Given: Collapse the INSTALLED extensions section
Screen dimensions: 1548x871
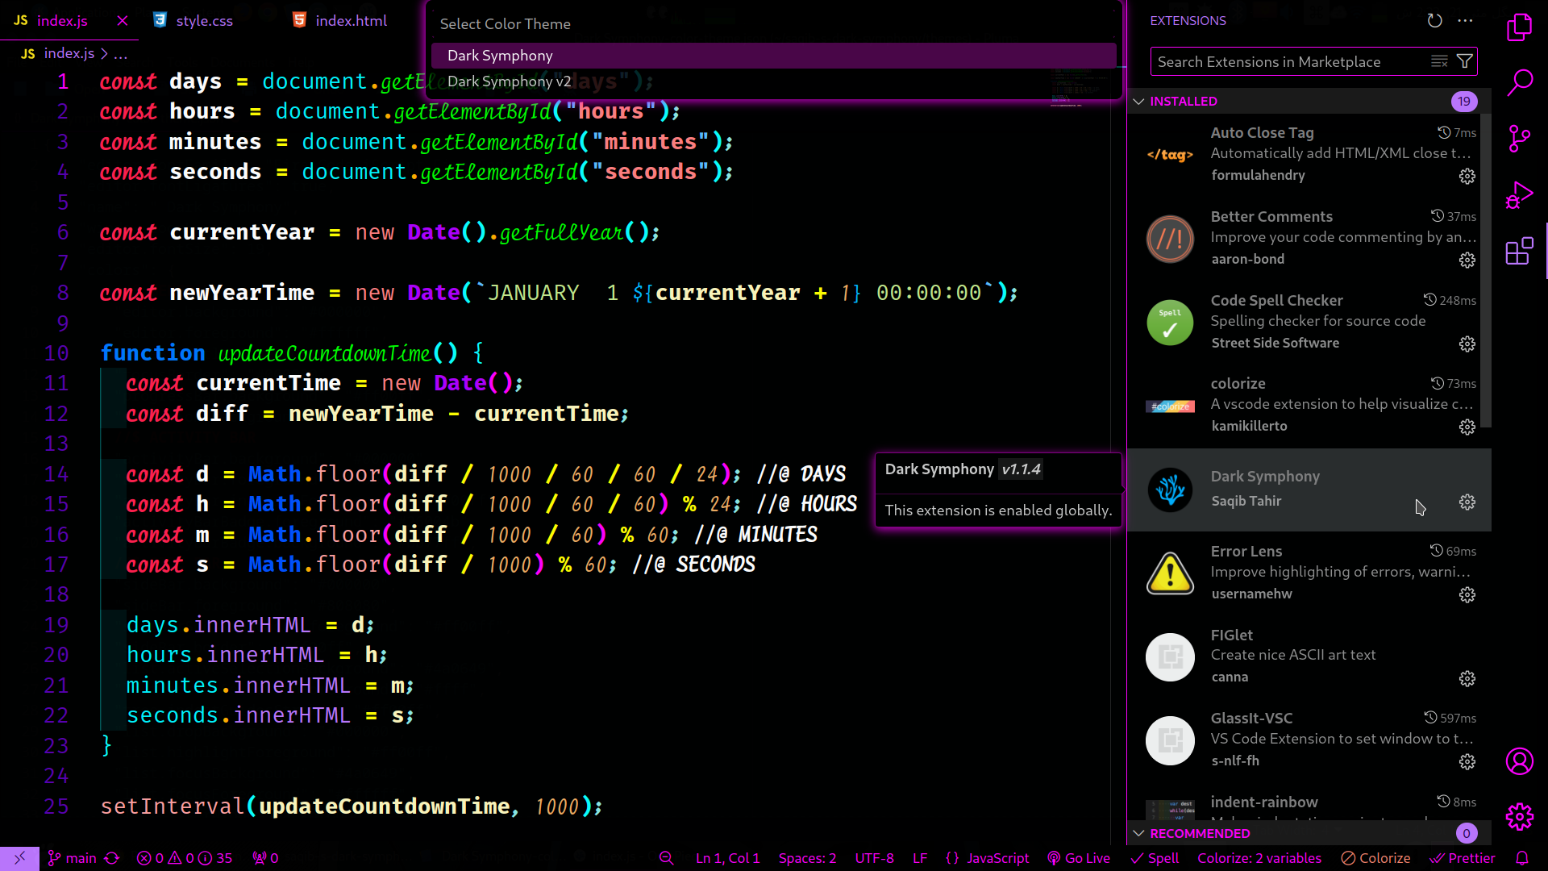Looking at the screenshot, I should (x=1138, y=102).
